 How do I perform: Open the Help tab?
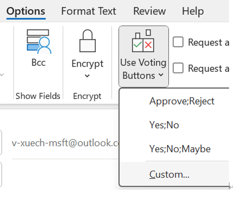(193, 11)
